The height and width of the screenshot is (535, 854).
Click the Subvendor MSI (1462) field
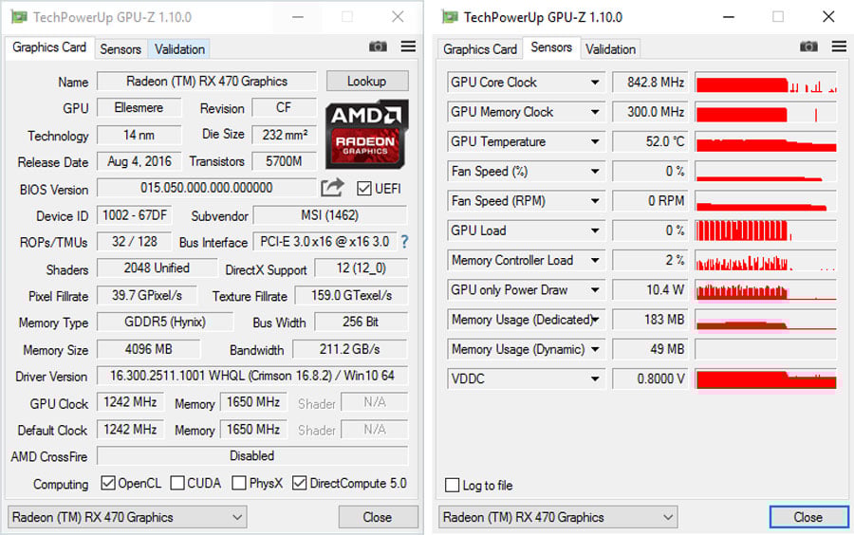pyautogui.click(x=330, y=215)
